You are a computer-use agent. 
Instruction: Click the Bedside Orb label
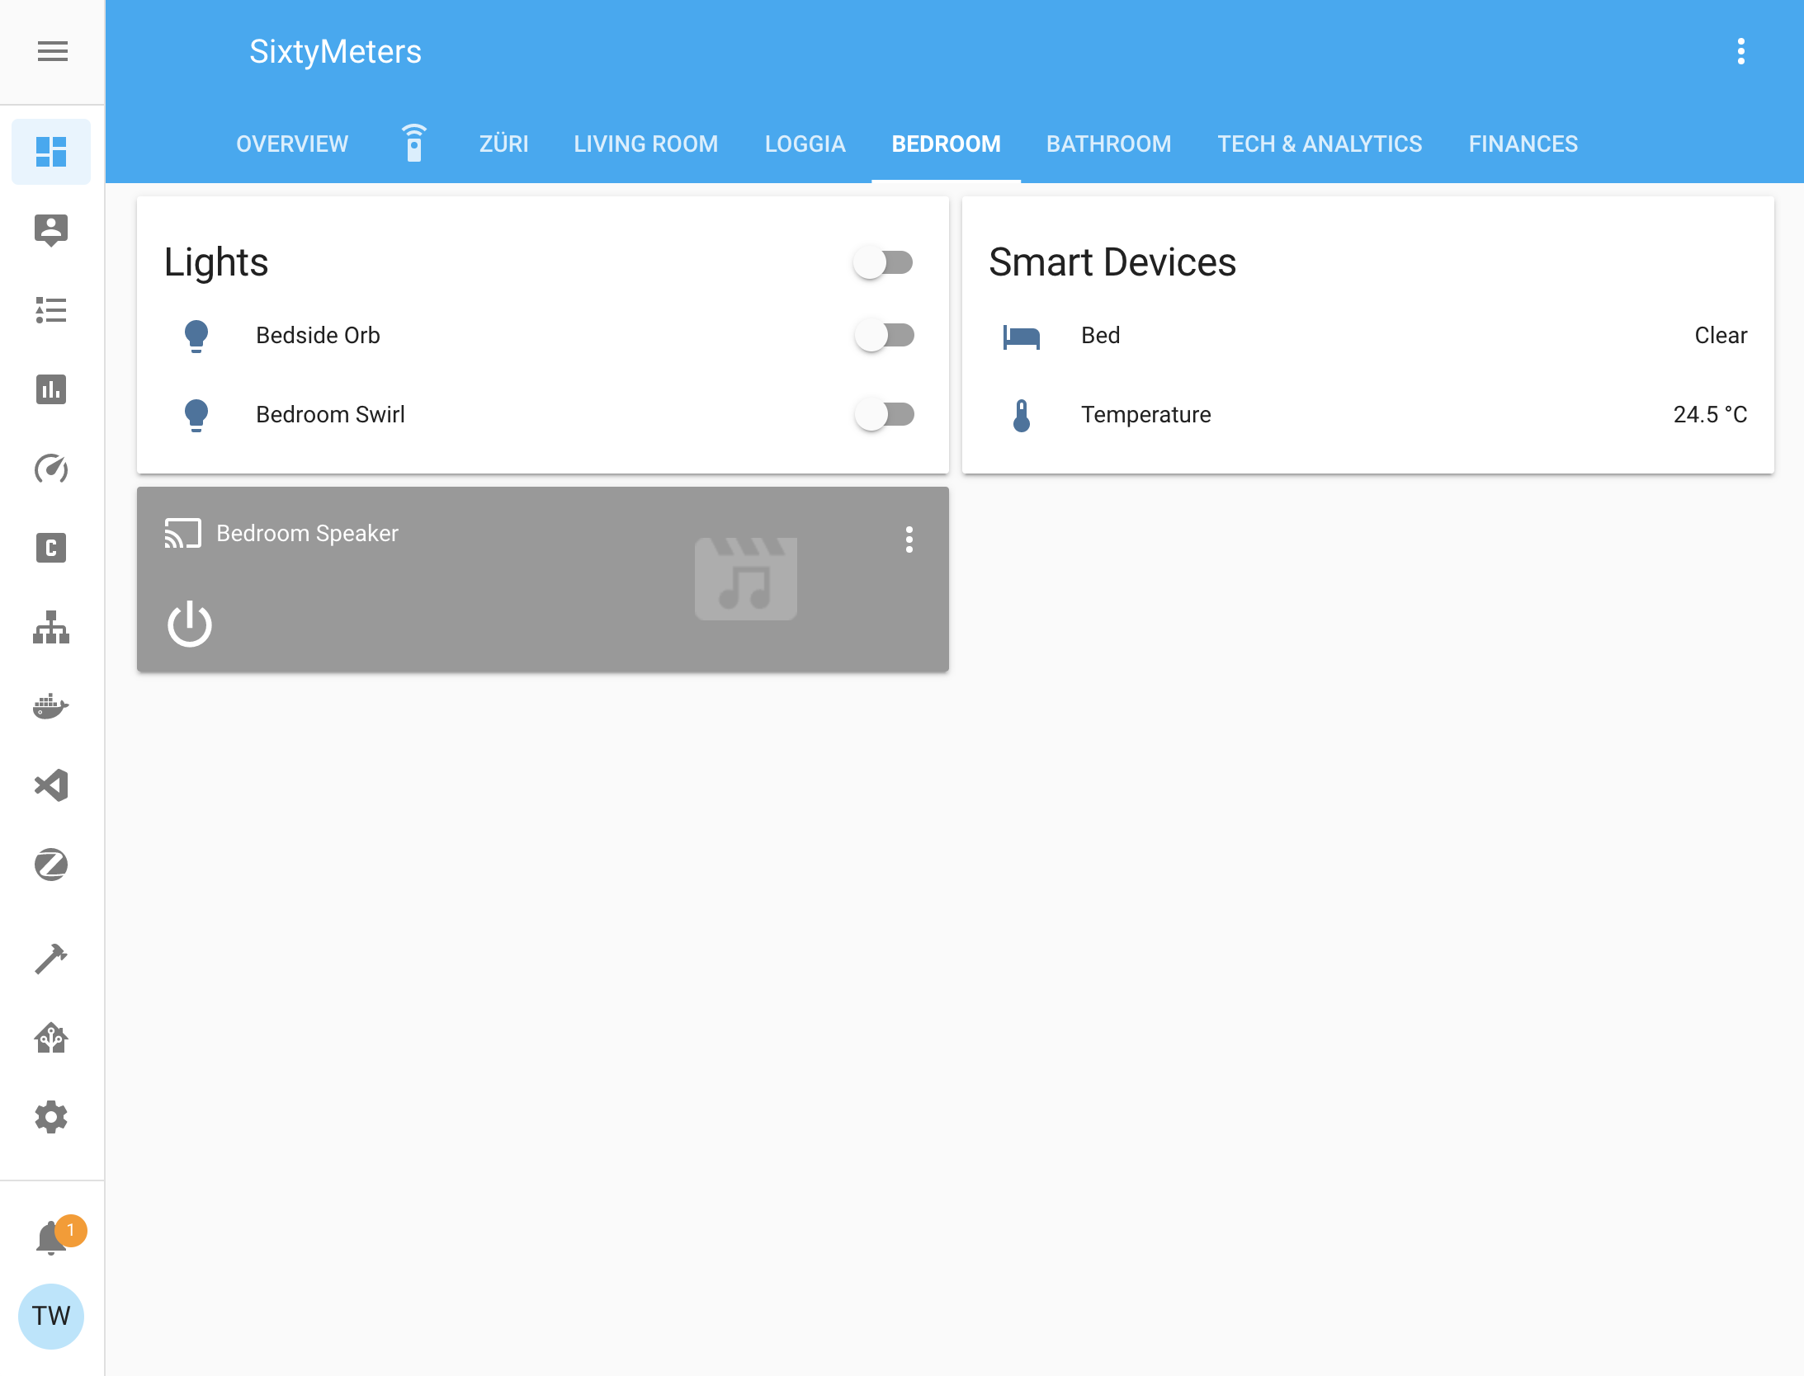pos(318,335)
